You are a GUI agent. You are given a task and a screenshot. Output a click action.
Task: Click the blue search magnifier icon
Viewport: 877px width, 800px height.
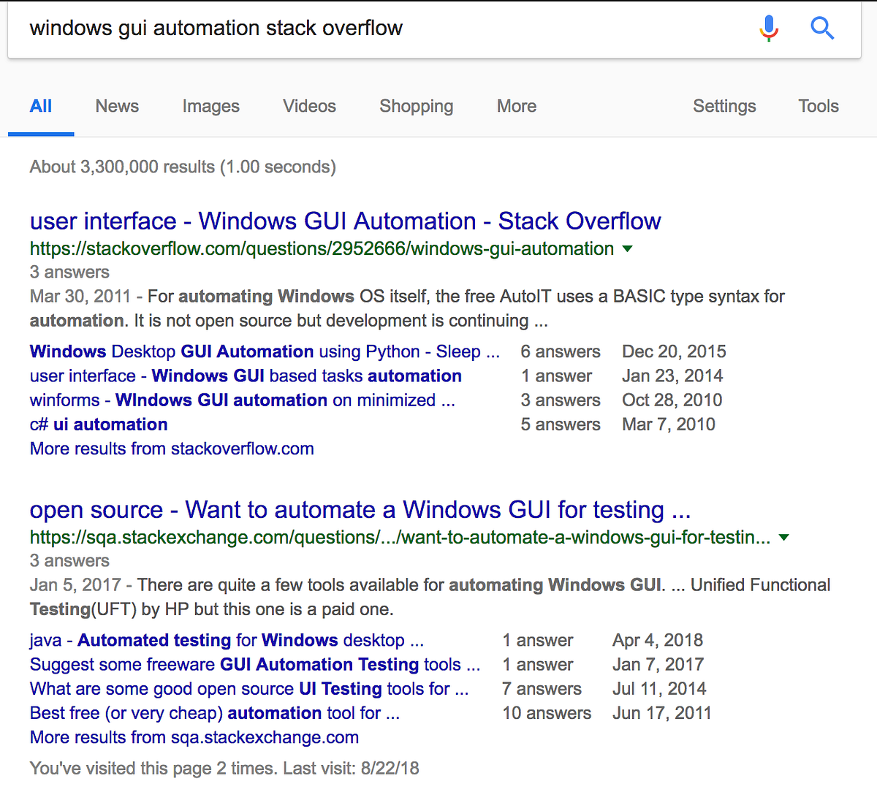pos(822,28)
